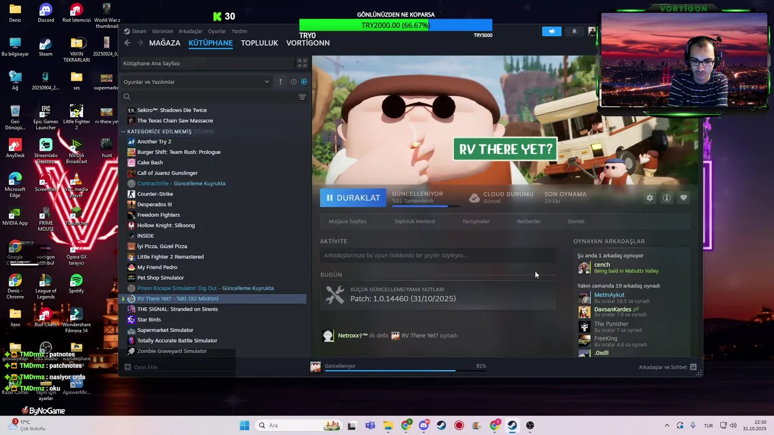Open friend DavsanKardes's profile
The image size is (774, 435).
click(613, 309)
